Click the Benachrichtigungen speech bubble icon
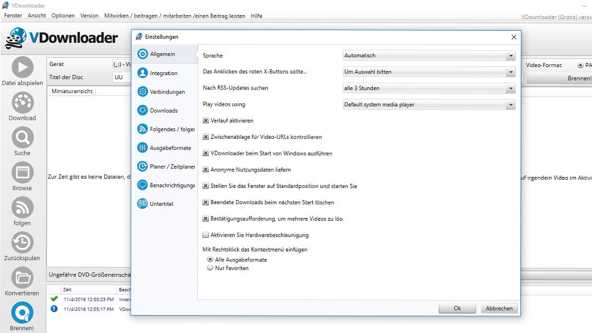 click(x=142, y=185)
